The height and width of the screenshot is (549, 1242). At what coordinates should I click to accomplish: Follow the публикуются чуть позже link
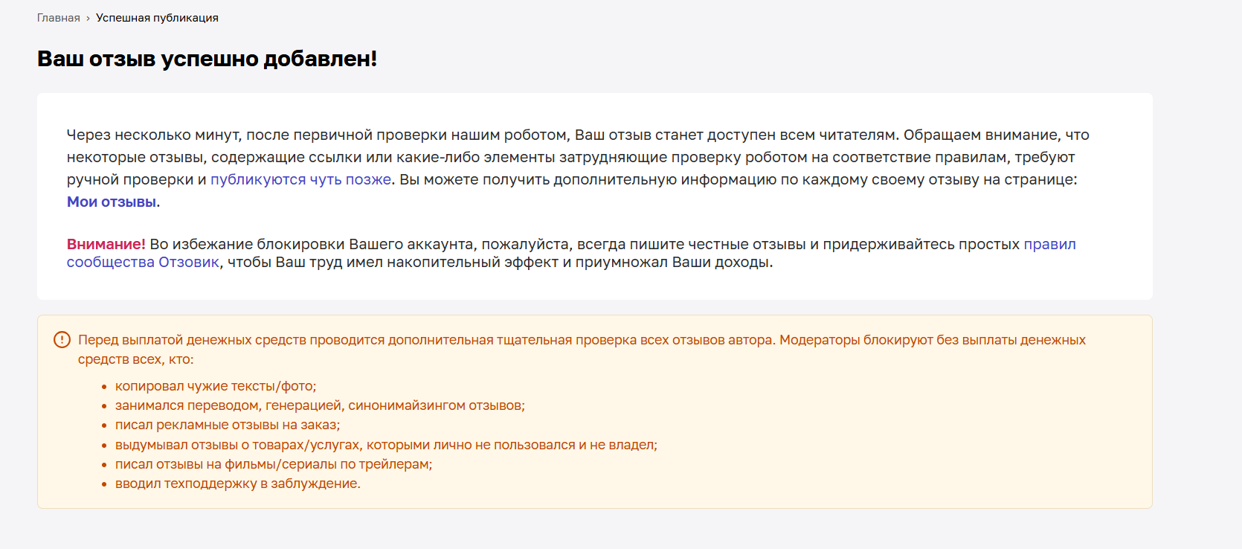[300, 179]
